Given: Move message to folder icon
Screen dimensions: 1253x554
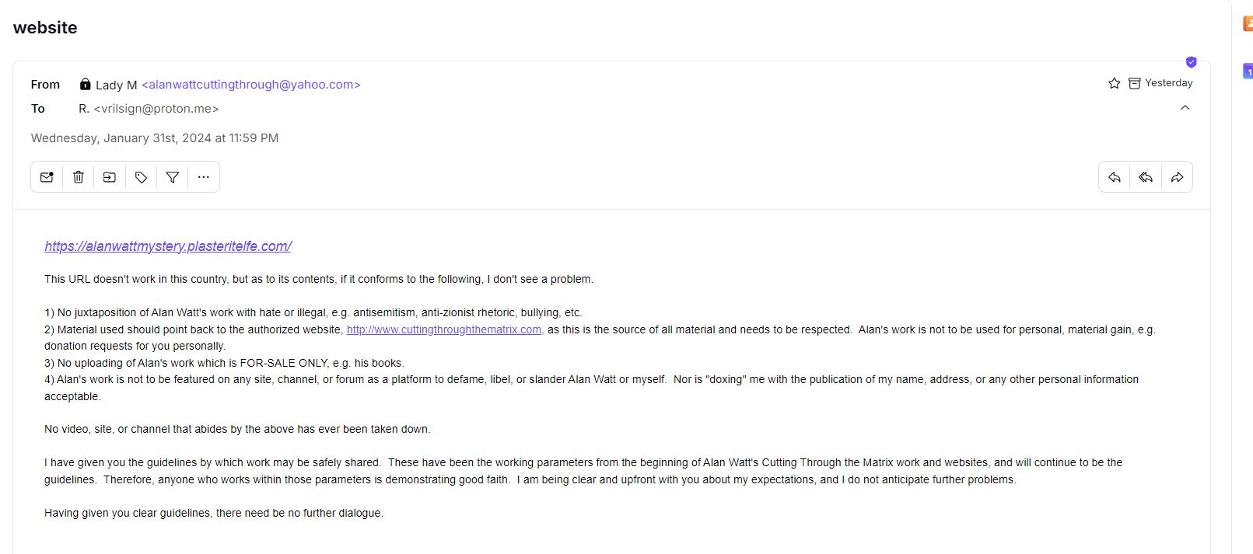Looking at the screenshot, I should point(110,177).
